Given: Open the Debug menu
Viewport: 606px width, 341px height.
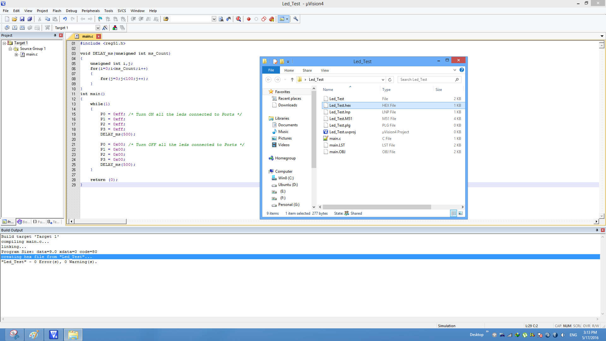Looking at the screenshot, I should [x=71, y=11].
